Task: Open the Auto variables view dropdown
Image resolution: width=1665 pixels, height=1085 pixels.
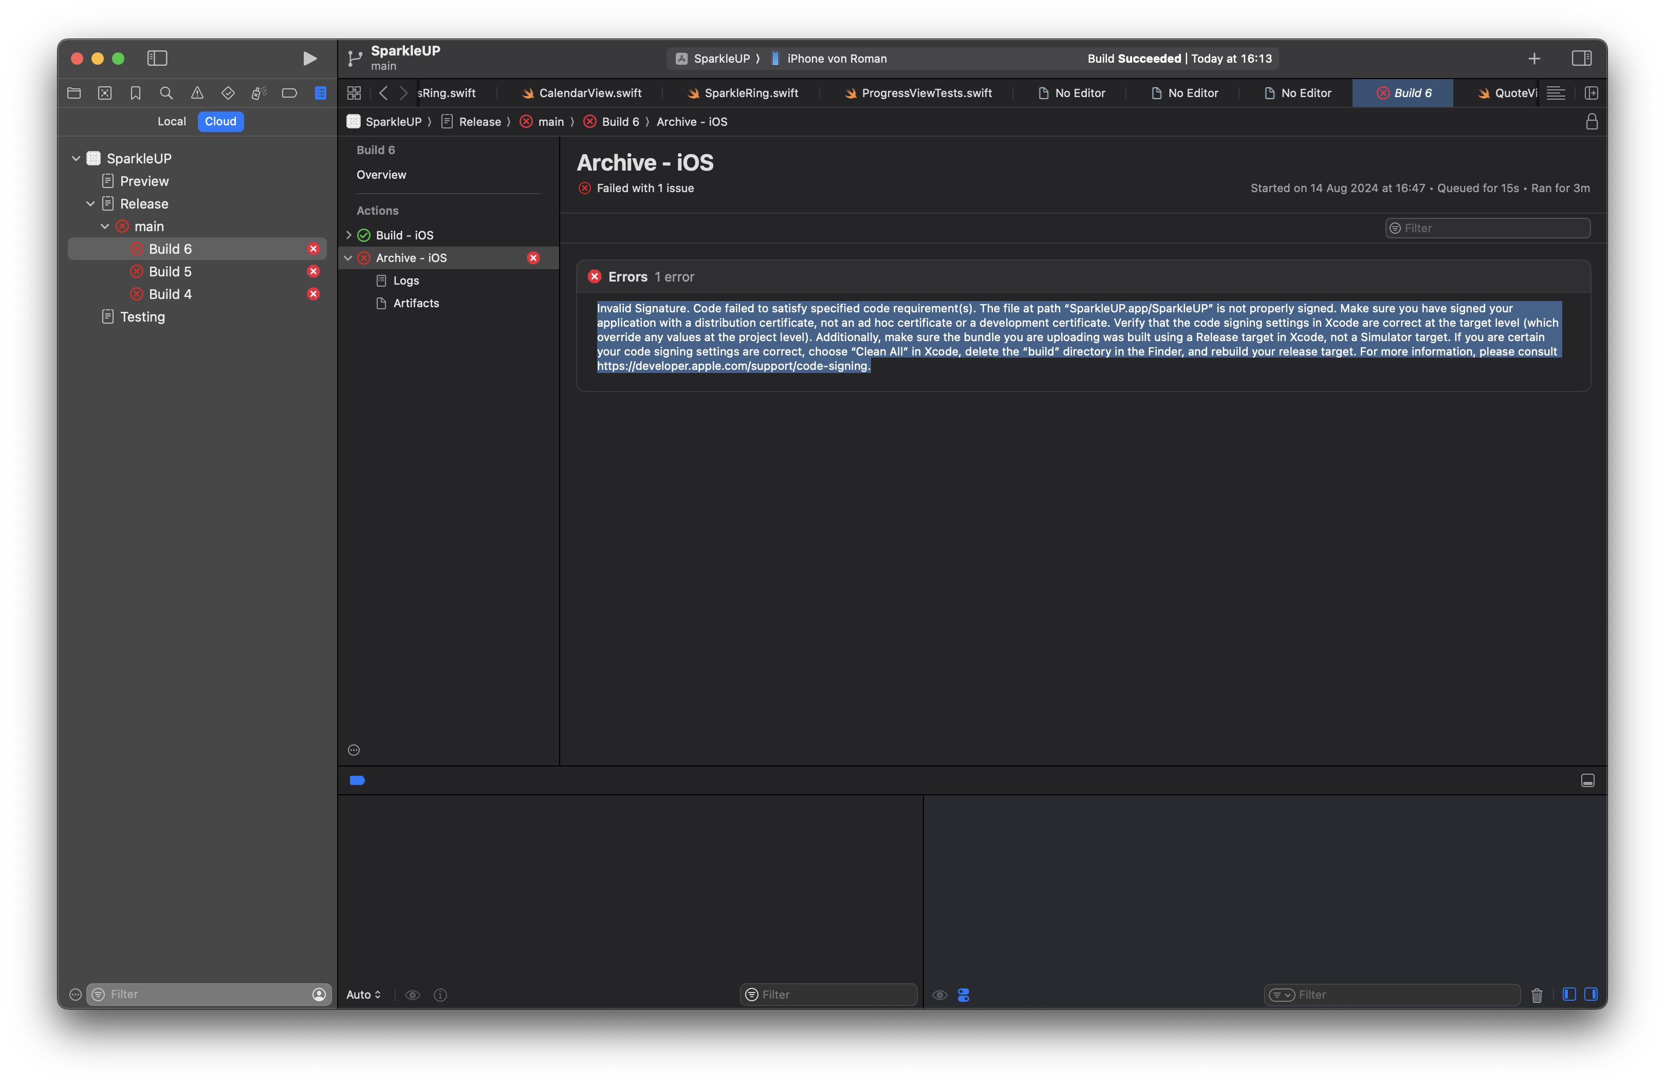Action: tap(363, 995)
